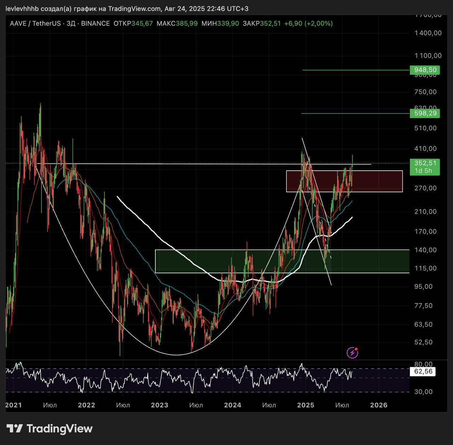Click the purple lightning bolt icon

point(352,353)
